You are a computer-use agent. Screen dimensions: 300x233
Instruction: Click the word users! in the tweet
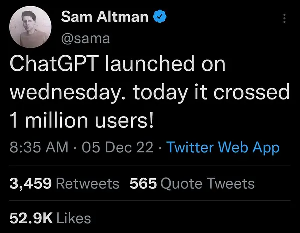coord(124,121)
